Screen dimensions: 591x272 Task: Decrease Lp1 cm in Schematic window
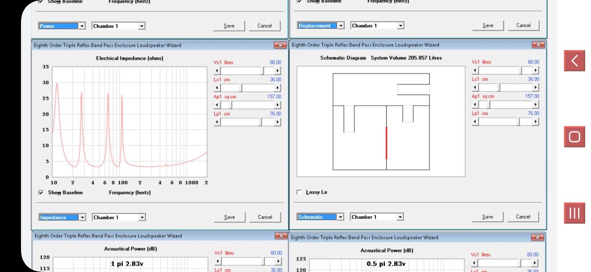click(475, 122)
